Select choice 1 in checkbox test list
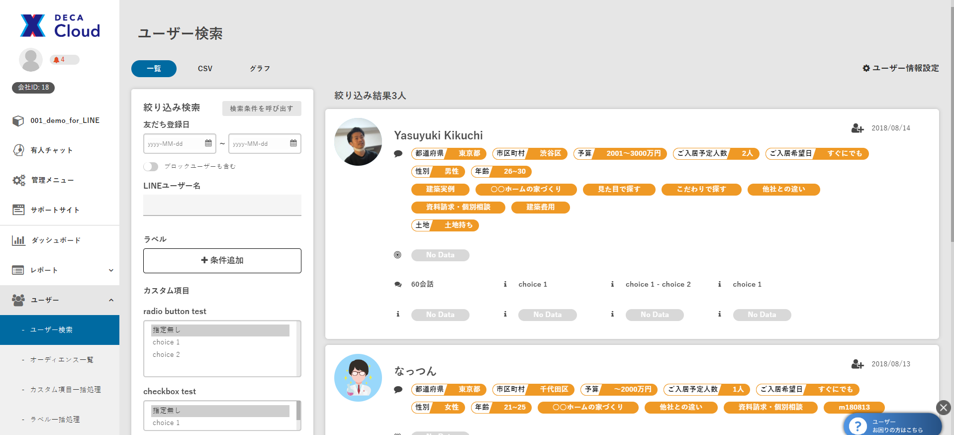This screenshot has height=435, width=954. pos(220,423)
